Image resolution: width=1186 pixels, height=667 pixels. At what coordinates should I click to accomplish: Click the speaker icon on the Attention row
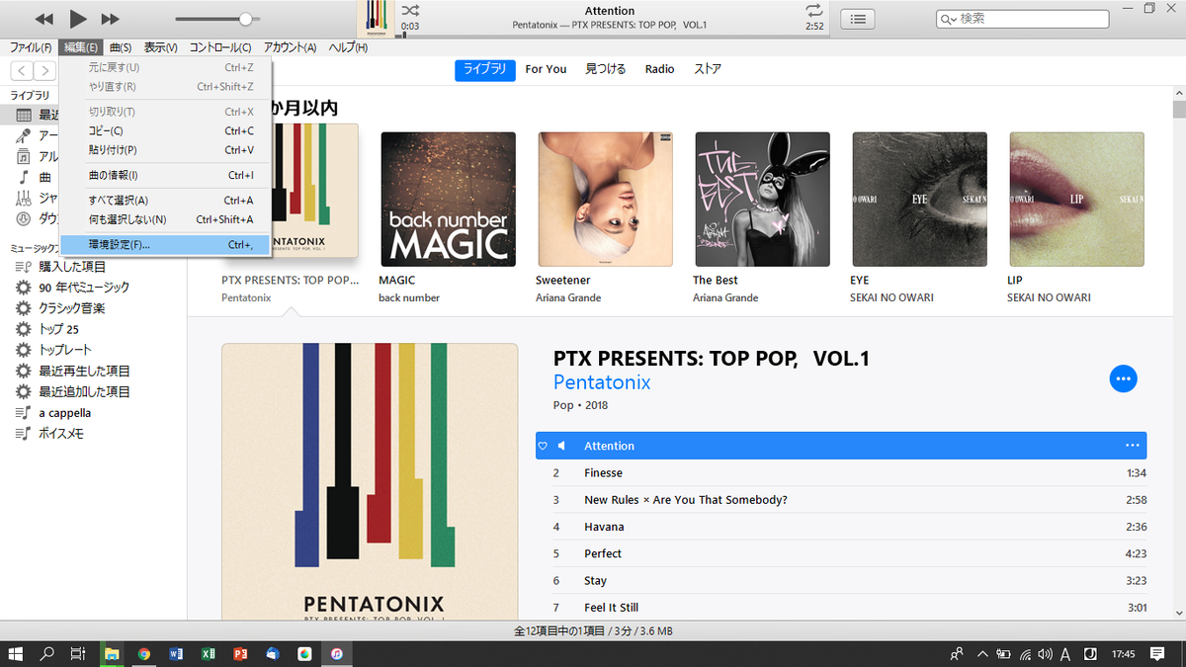coord(561,446)
